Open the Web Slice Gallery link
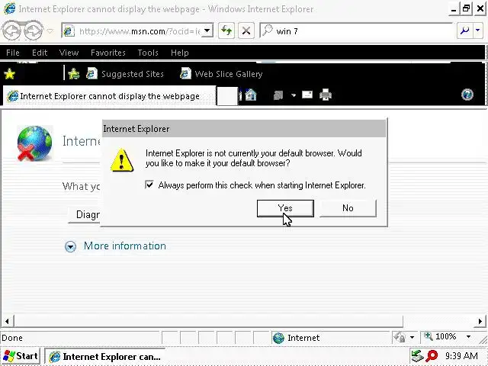488x366 pixels. pyautogui.click(x=221, y=74)
